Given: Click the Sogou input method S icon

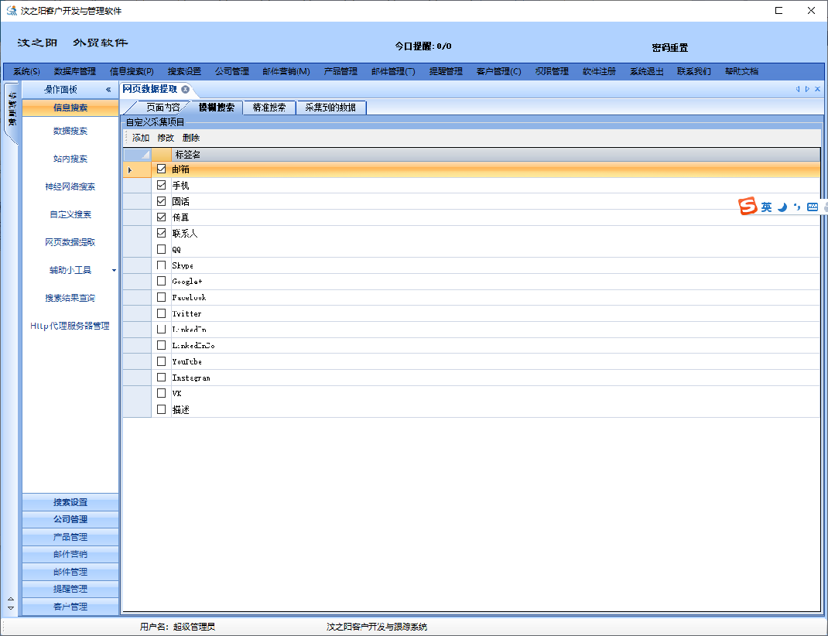Looking at the screenshot, I should coord(748,207).
